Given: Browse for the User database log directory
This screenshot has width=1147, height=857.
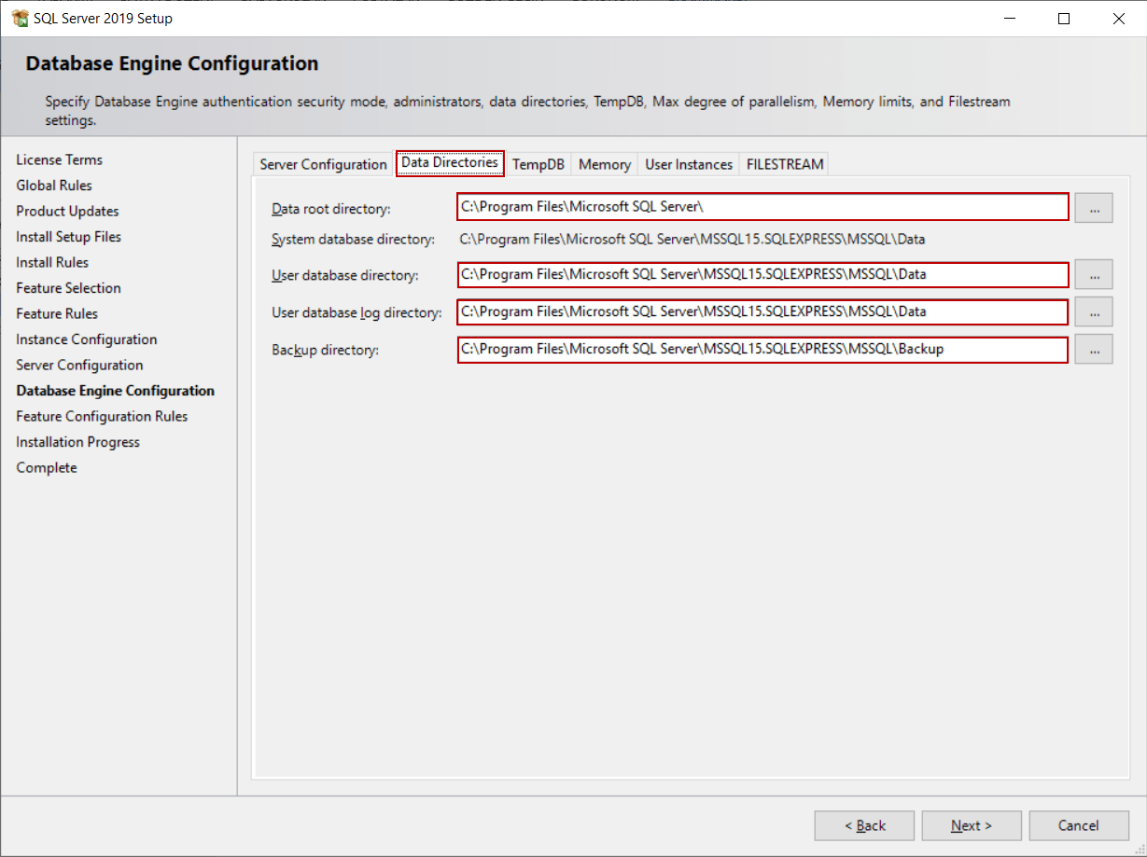Looking at the screenshot, I should pos(1093,311).
